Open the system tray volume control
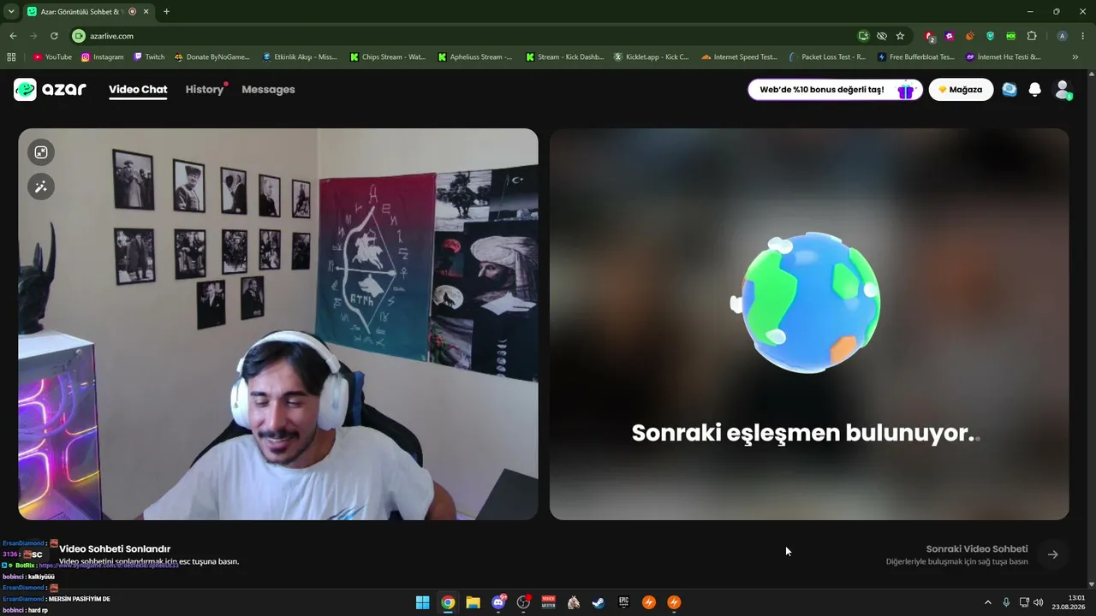 click(x=1039, y=602)
